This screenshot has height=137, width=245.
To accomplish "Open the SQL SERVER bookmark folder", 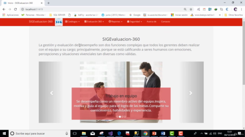I will [57, 15].
